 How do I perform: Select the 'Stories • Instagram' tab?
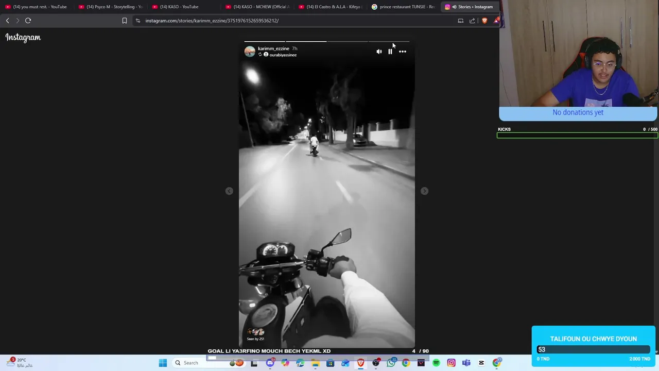click(x=470, y=7)
